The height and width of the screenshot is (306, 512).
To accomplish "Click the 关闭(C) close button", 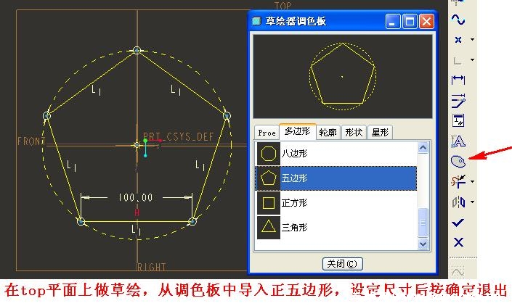I will pyautogui.click(x=343, y=264).
